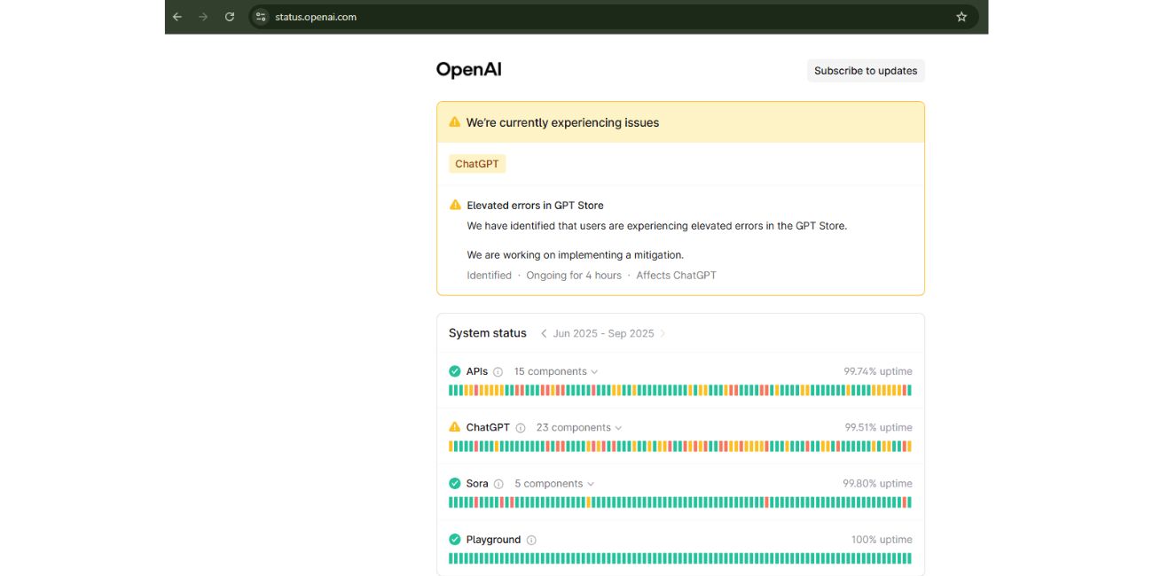1153x576 pixels.
Task: Click the Sora operational checkmark icon
Action: [455, 484]
